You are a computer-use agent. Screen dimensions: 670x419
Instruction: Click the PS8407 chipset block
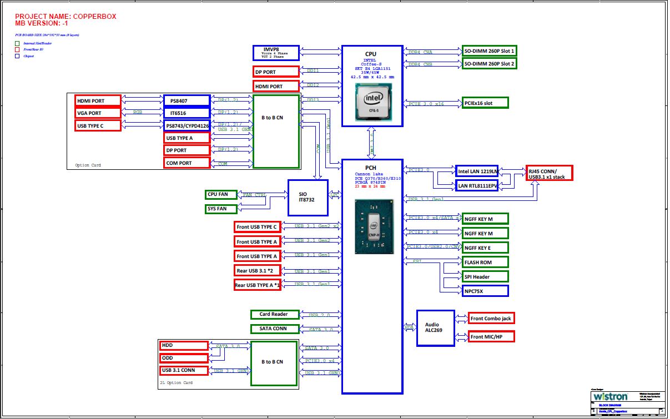[x=187, y=100]
